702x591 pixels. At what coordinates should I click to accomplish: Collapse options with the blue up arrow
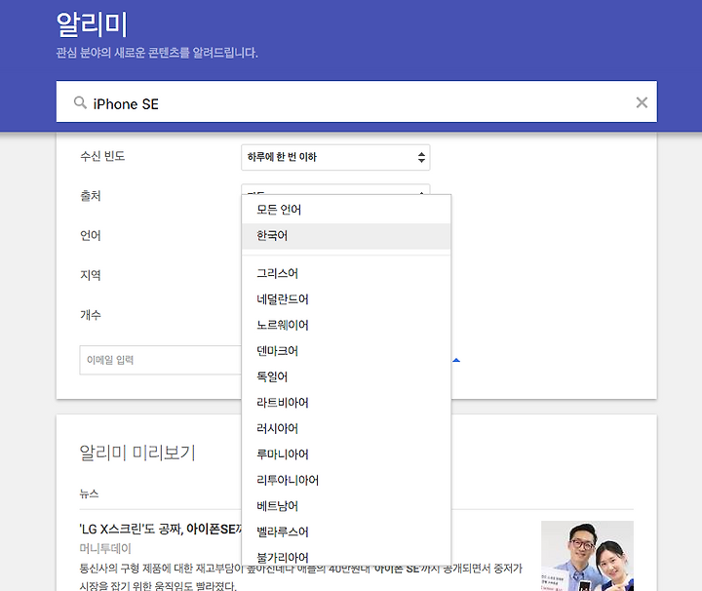click(456, 360)
